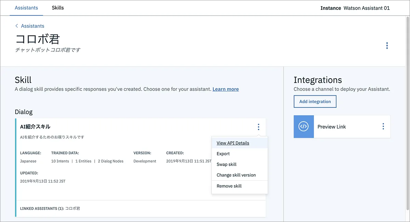The height and width of the screenshot is (222, 410).
Task: Click the created date 2019年9月13日 11:51
Action: tap(189, 161)
